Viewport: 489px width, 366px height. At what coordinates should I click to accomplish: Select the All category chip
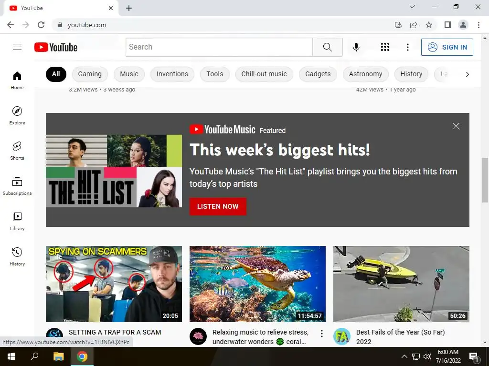click(56, 74)
